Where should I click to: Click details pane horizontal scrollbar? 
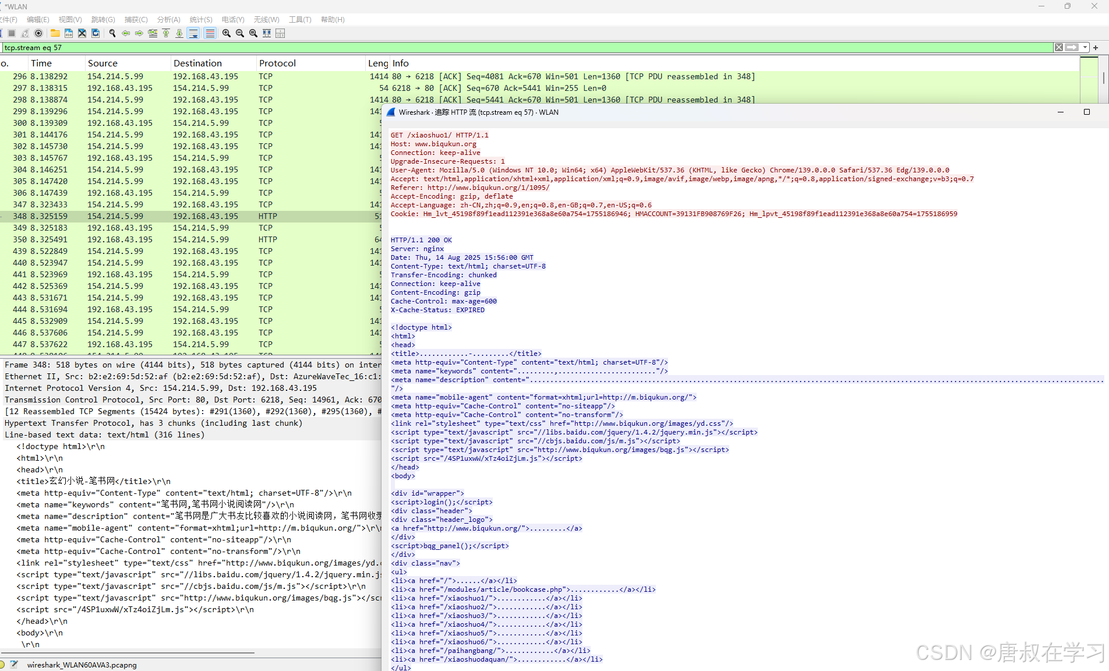[x=128, y=653]
